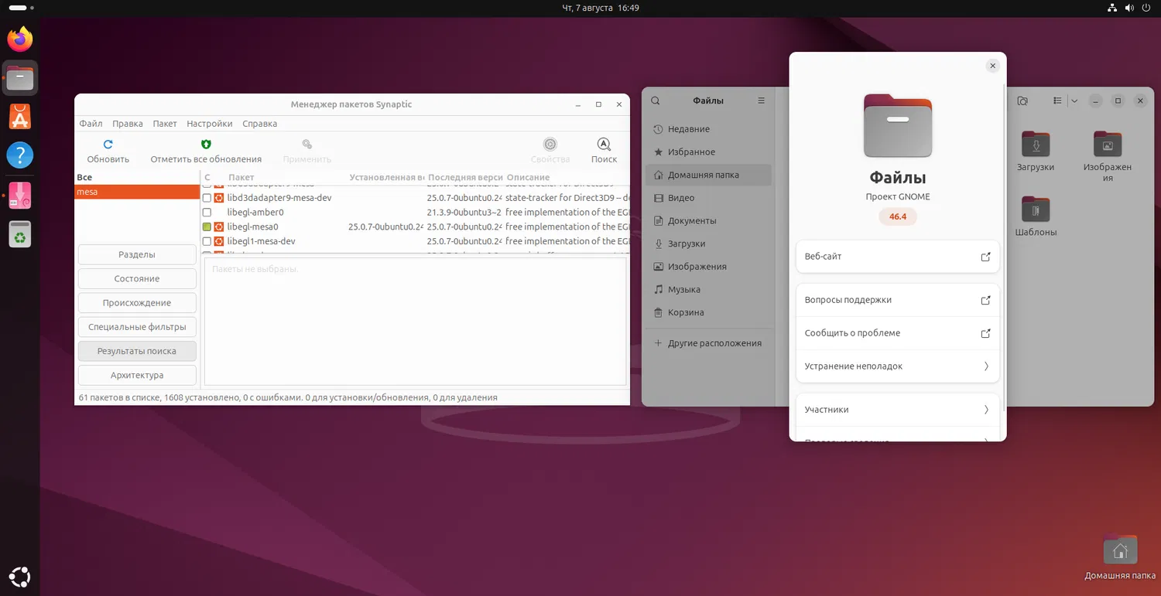Click the Ubuntu support icon beside libegl-mesa0
This screenshot has width=1161, height=596.
pos(219,227)
